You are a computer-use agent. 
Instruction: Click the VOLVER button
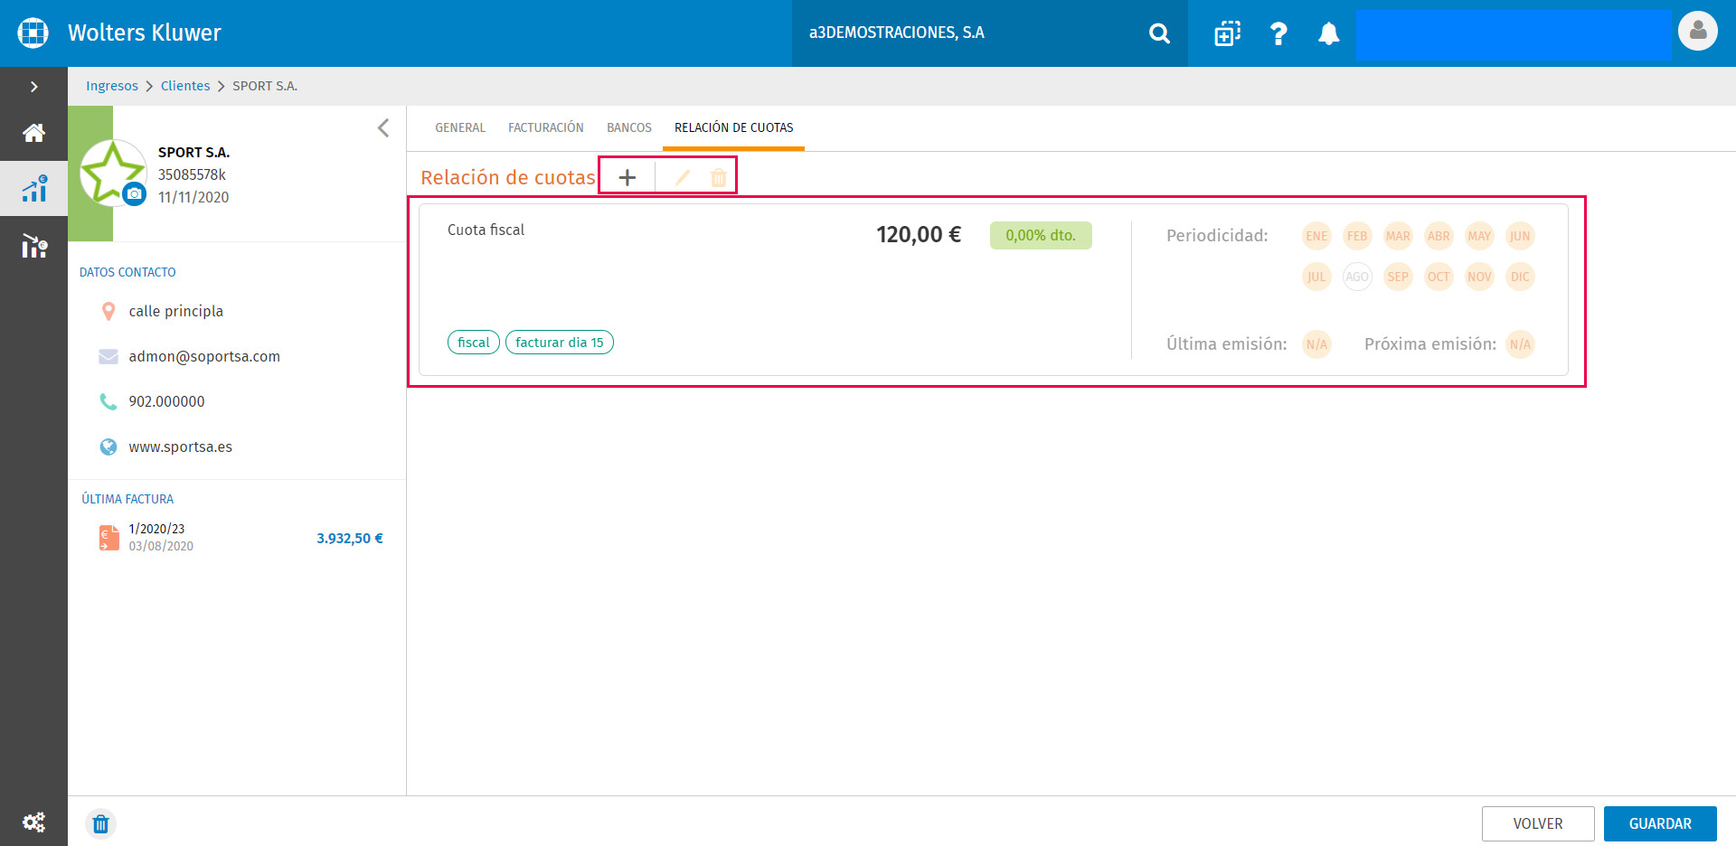pyautogui.click(x=1538, y=823)
